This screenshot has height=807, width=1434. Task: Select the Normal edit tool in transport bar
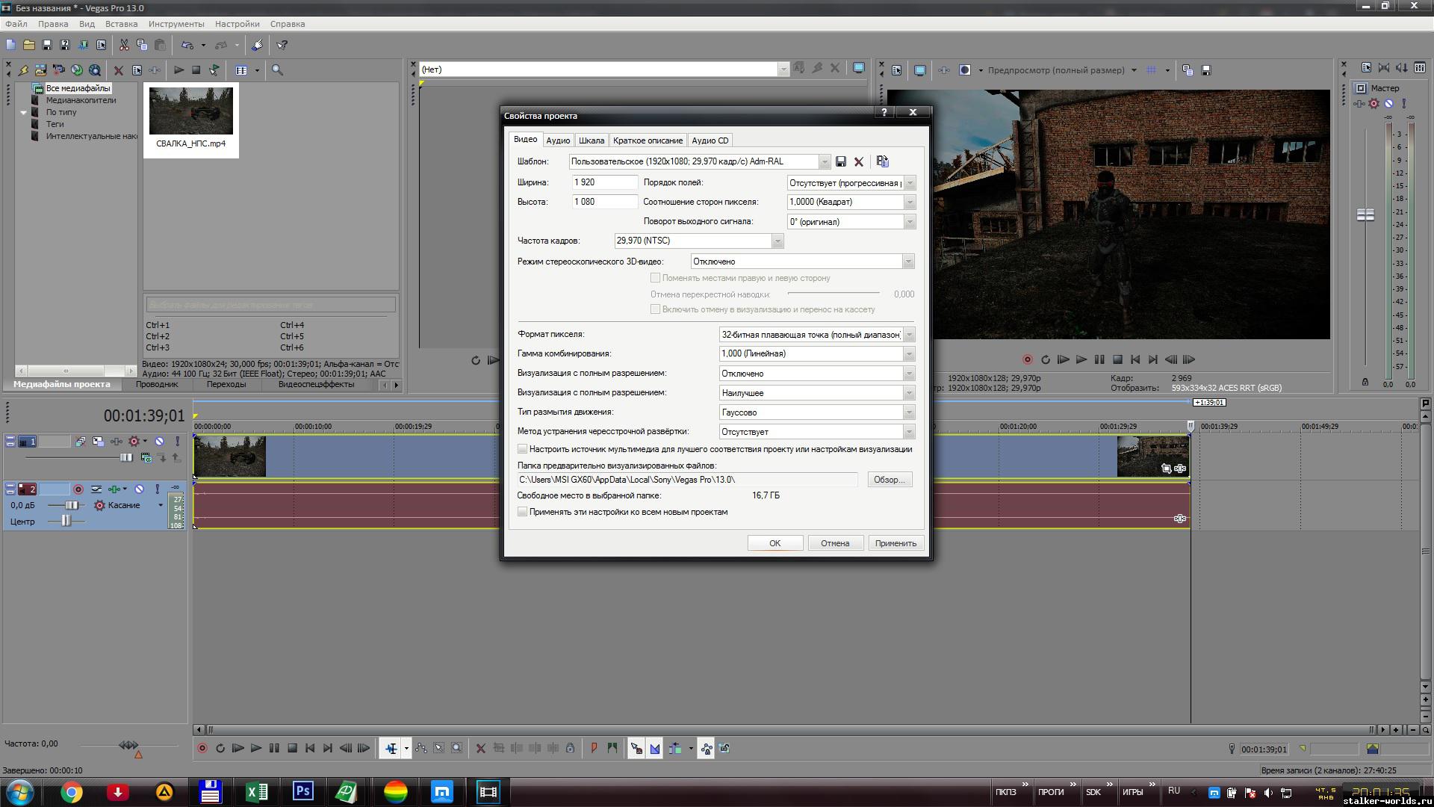pyautogui.click(x=391, y=748)
